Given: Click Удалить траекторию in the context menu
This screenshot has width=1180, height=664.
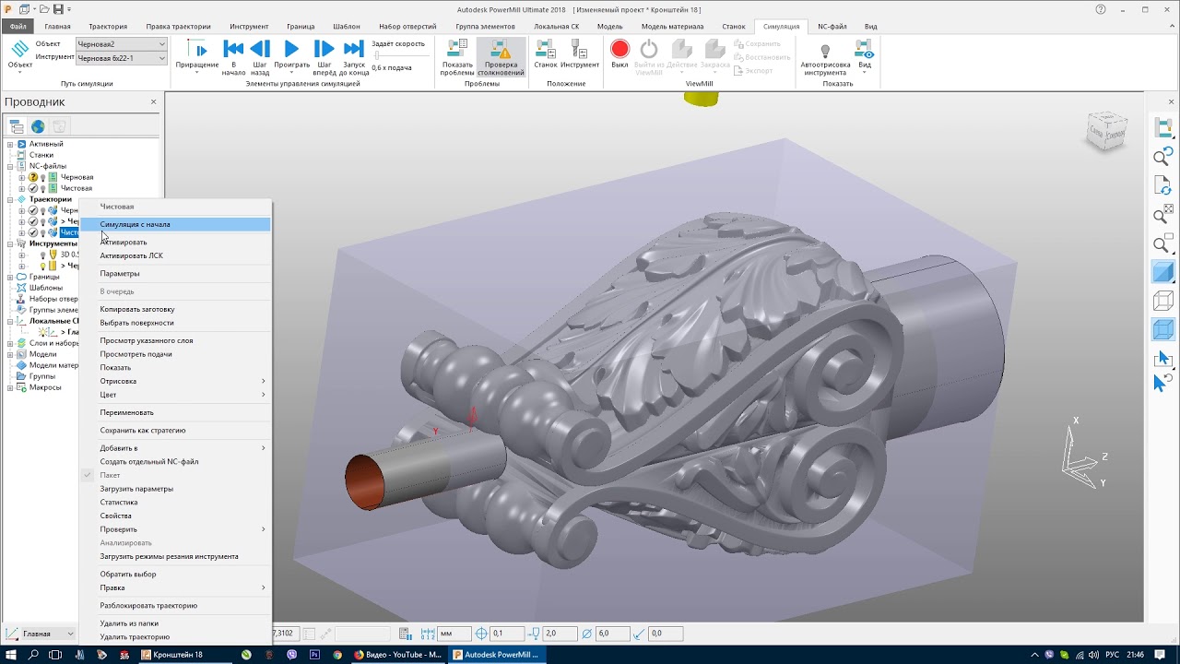Looking at the screenshot, I should coord(135,636).
